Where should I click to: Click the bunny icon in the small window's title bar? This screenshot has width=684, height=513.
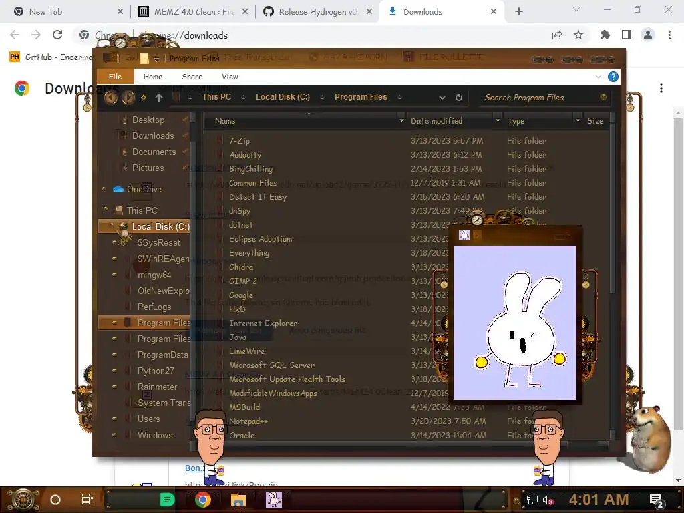[x=464, y=236]
